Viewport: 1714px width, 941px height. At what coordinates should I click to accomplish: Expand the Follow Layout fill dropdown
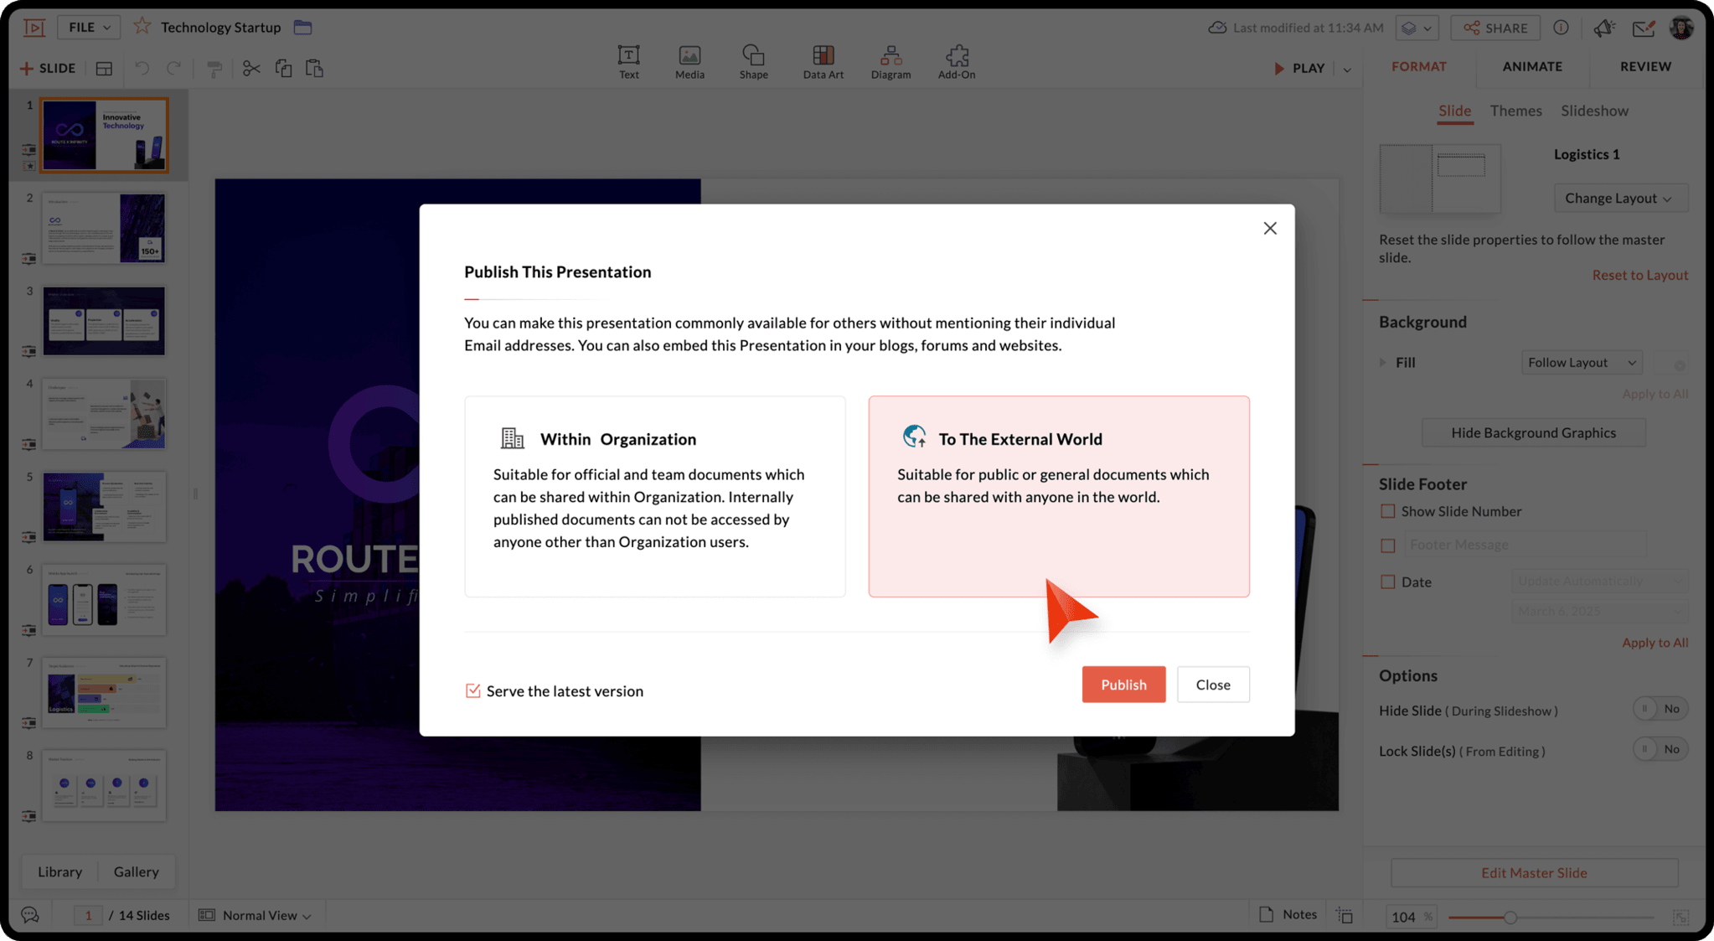click(x=1581, y=362)
